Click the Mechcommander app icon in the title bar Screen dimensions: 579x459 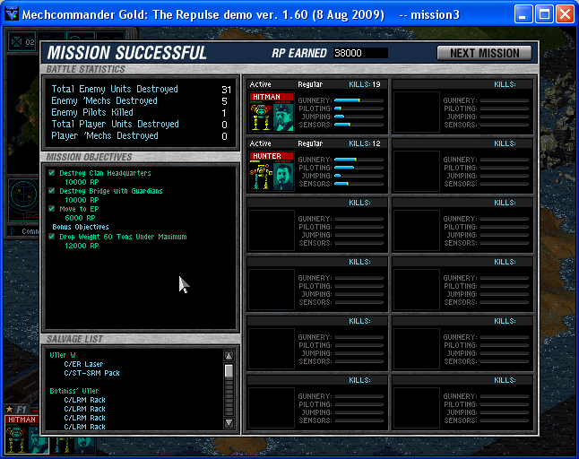(12, 14)
